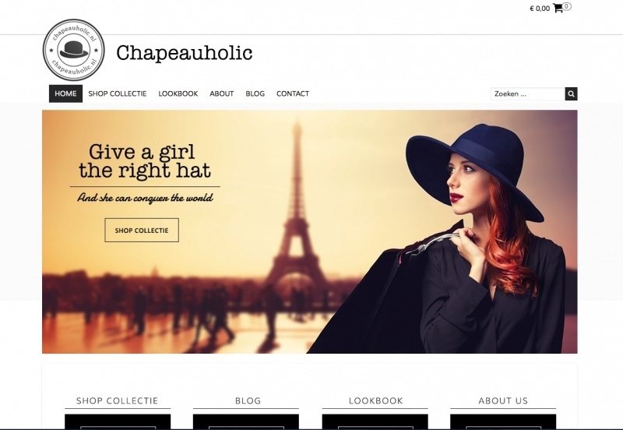Click the cart item count badge
623x430 pixels.
click(567, 6)
